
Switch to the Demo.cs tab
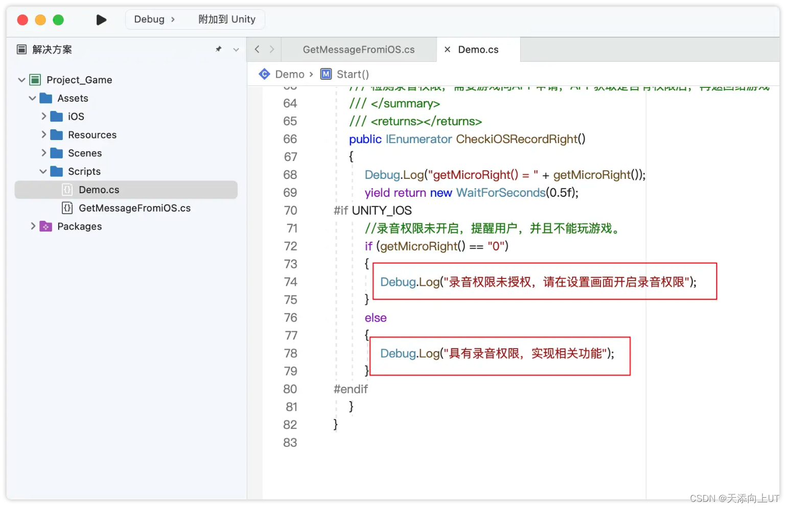478,50
